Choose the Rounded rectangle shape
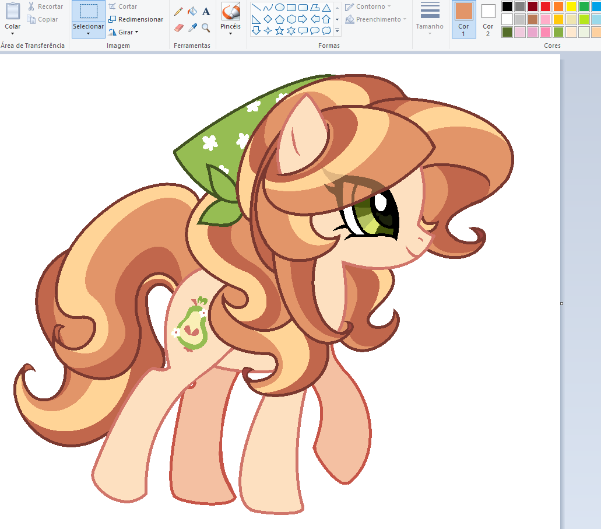 [303, 7]
